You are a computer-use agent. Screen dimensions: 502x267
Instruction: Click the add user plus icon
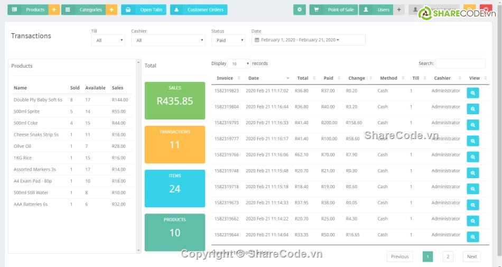point(399,10)
